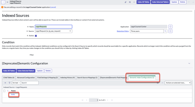Click the lower Update button
The image size is (195, 107).
tap(40, 71)
